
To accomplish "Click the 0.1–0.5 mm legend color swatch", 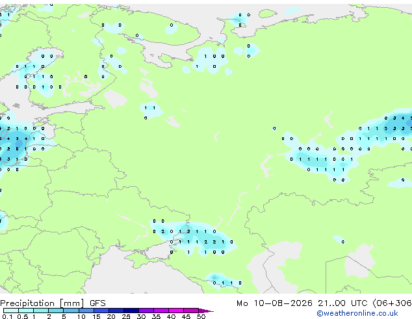I will (11, 311).
